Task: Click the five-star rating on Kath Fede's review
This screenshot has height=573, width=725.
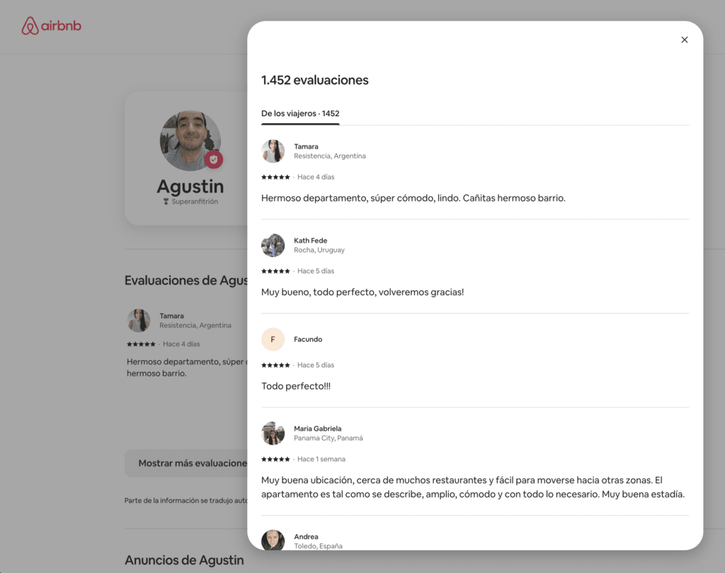Action: tap(275, 271)
